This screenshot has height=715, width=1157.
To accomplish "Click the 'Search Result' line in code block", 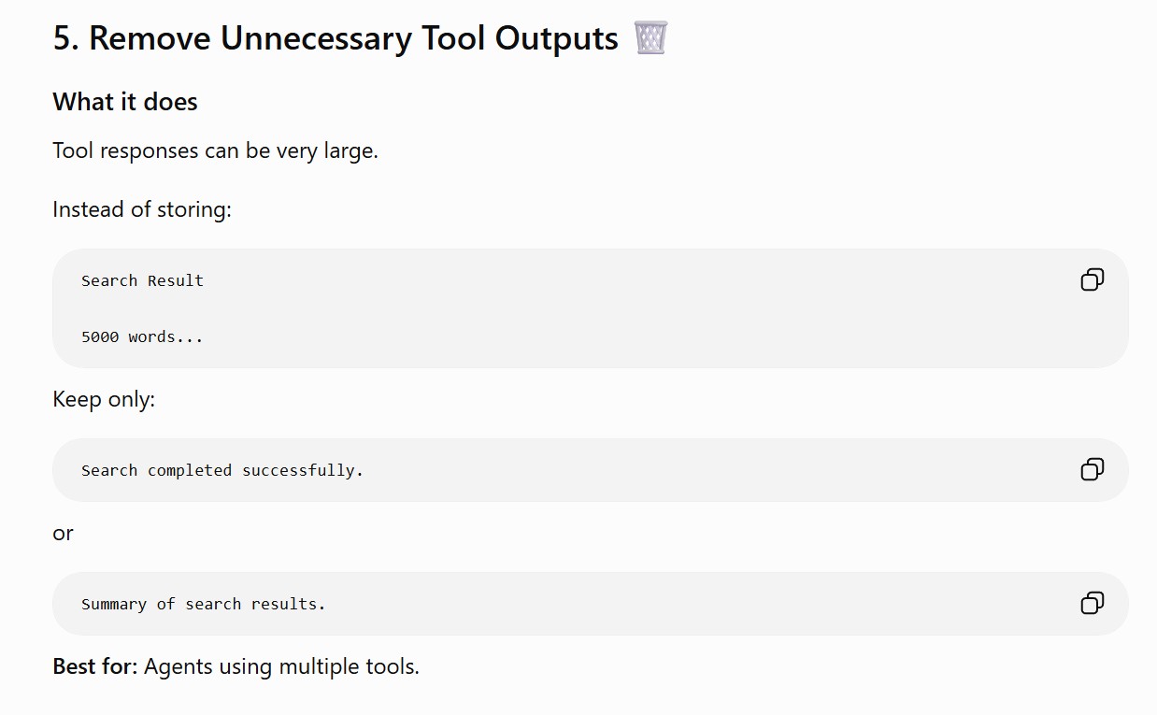I will pyautogui.click(x=142, y=280).
